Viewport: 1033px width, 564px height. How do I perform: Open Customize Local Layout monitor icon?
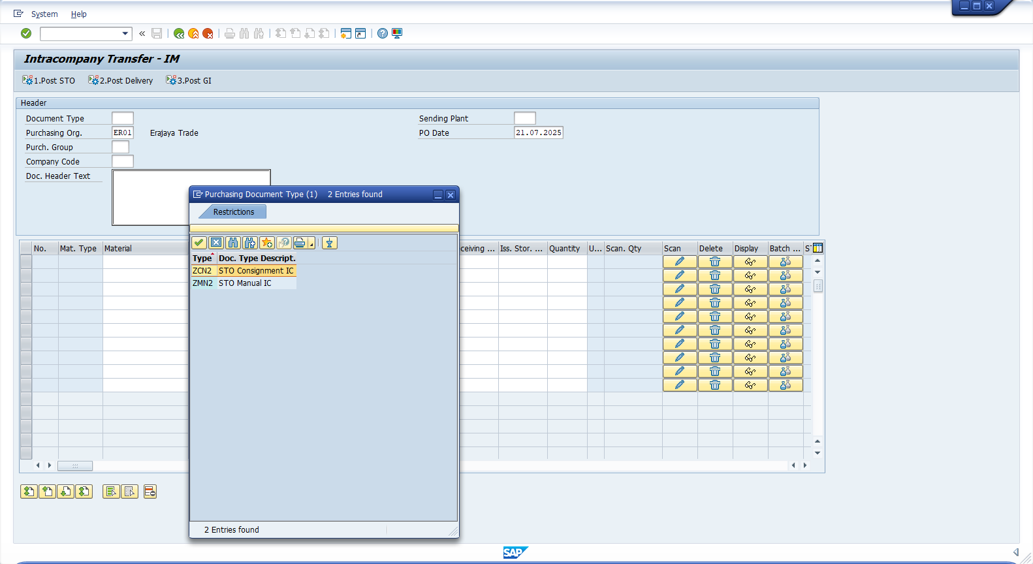(397, 33)
